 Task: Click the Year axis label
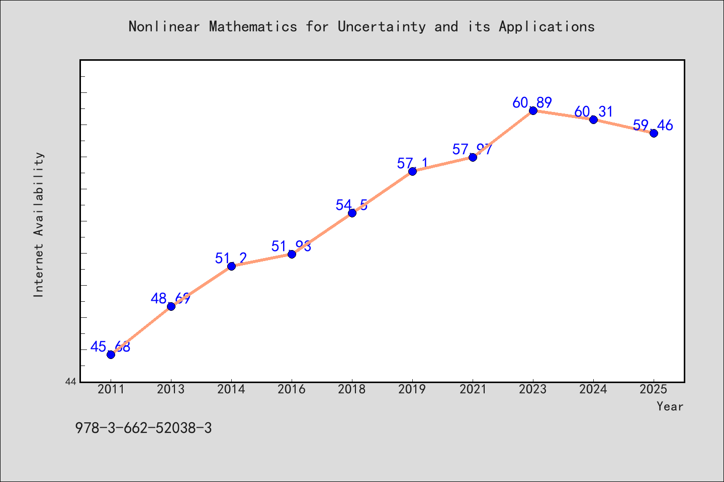670,406
